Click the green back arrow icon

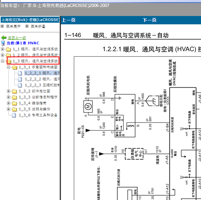(4, 38)
